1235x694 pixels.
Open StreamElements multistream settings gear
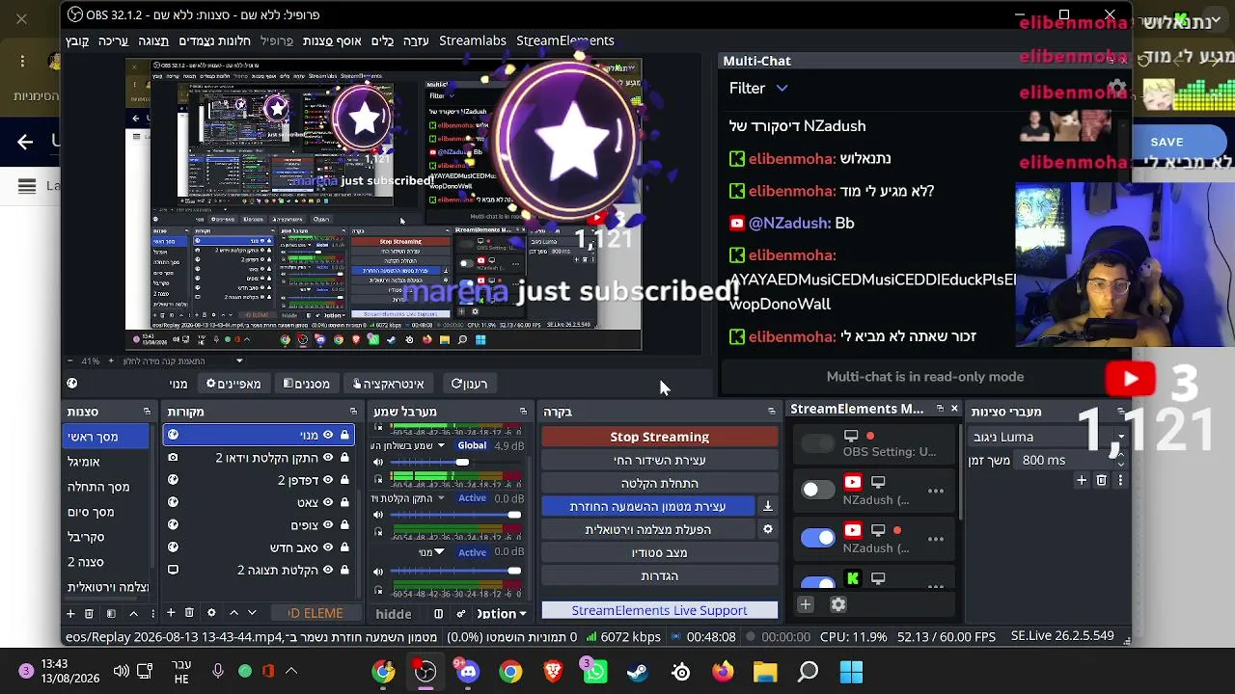(x=838, y=605)
